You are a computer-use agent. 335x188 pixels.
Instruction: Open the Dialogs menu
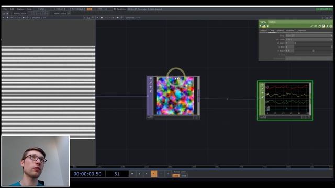[x=20, y=9]
